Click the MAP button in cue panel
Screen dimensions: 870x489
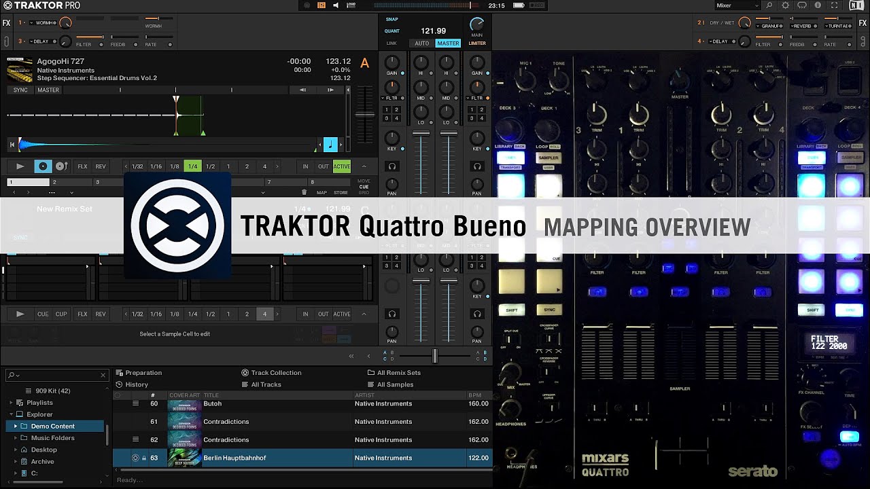(x=321, y=193)
